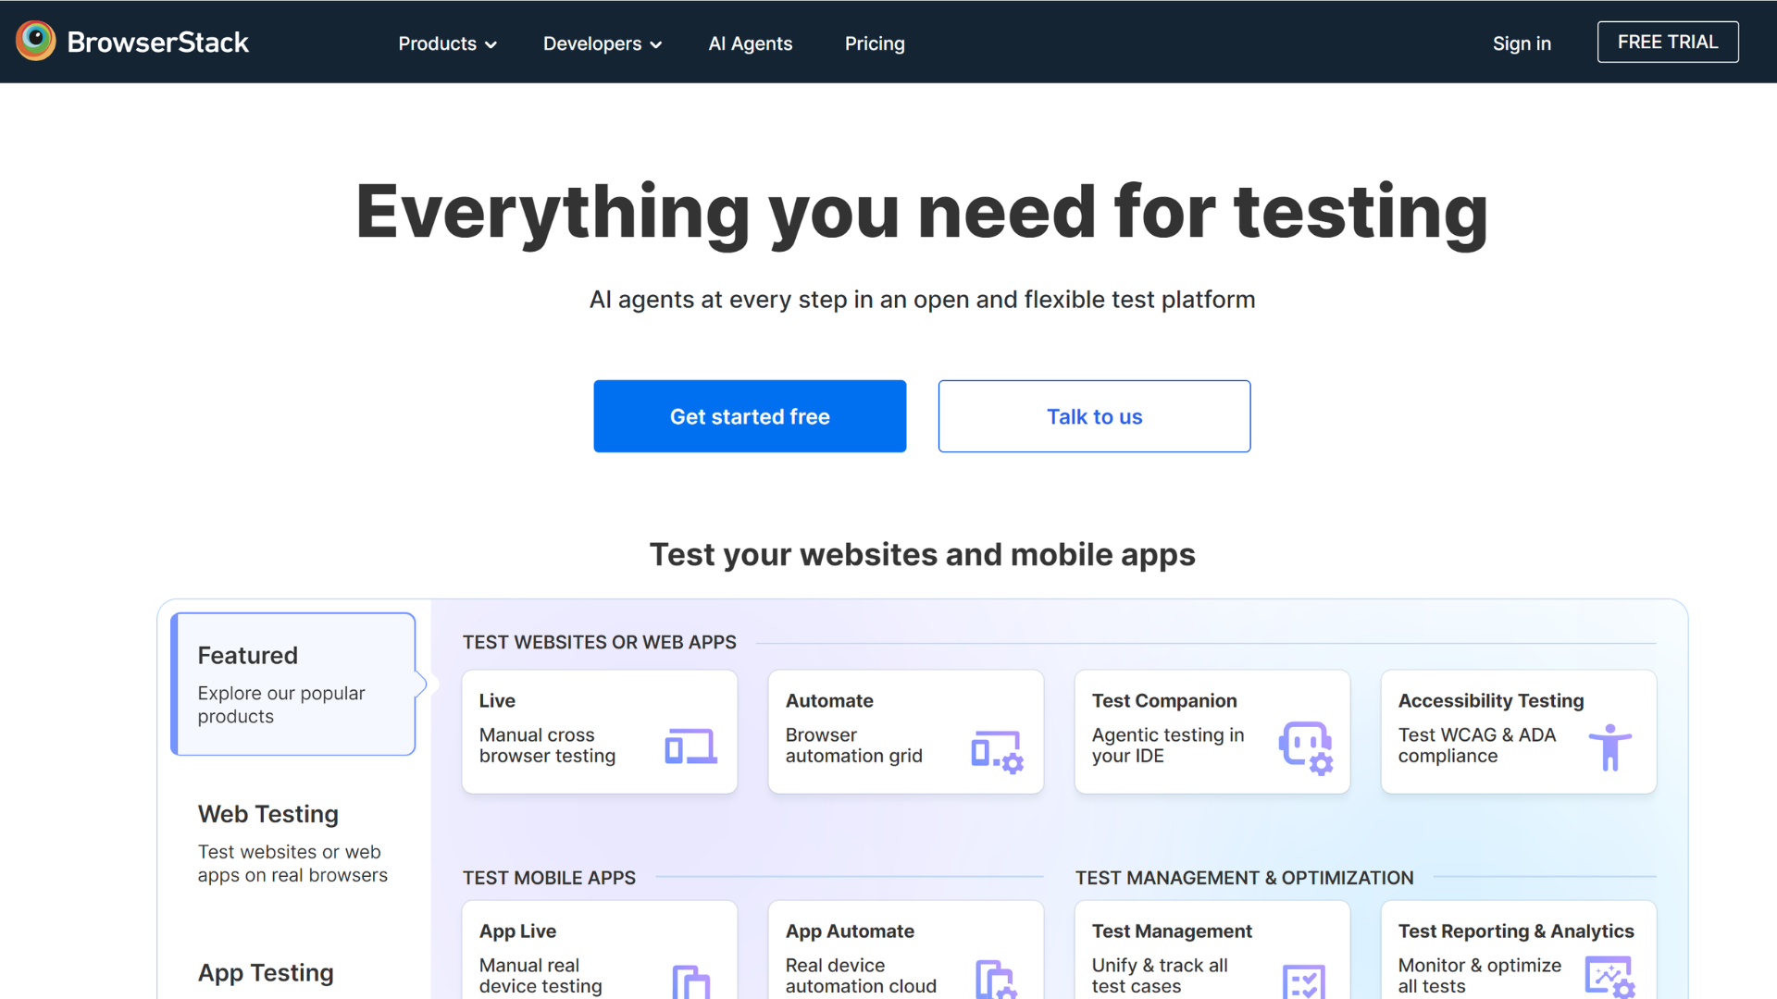Open the Automate product card title
This screenshot has width=1777, height=999.
tap(829, 700)
